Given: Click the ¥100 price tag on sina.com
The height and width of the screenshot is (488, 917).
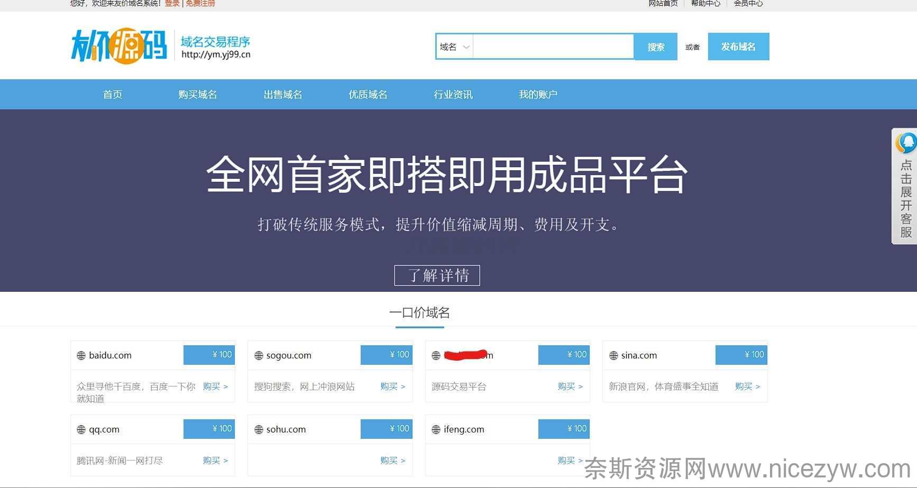Looking at the screenshot, I should click(741, 355).
